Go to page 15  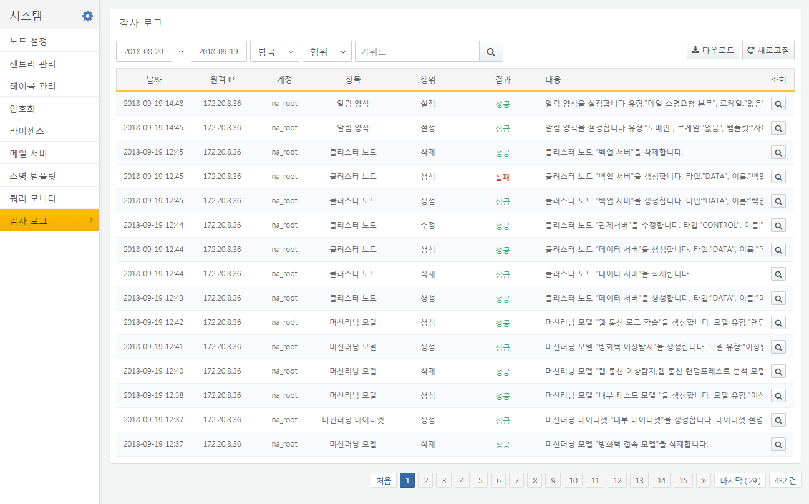pos(684,480)
